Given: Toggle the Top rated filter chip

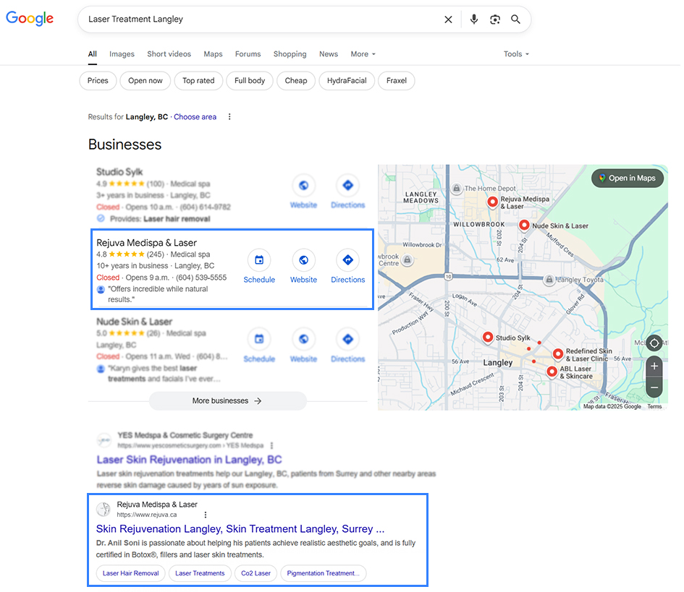Looking at the screenshot, I should click(x=198, y=81).
